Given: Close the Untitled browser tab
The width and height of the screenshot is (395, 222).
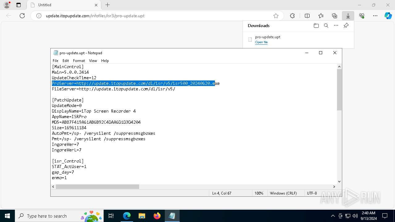Looking at the screenshot, I should [x=96, y=5].
